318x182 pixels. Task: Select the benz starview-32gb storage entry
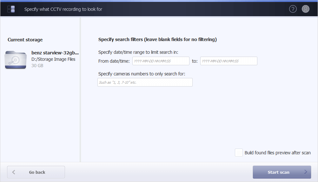pyautogui.click(x=42, y=59)
